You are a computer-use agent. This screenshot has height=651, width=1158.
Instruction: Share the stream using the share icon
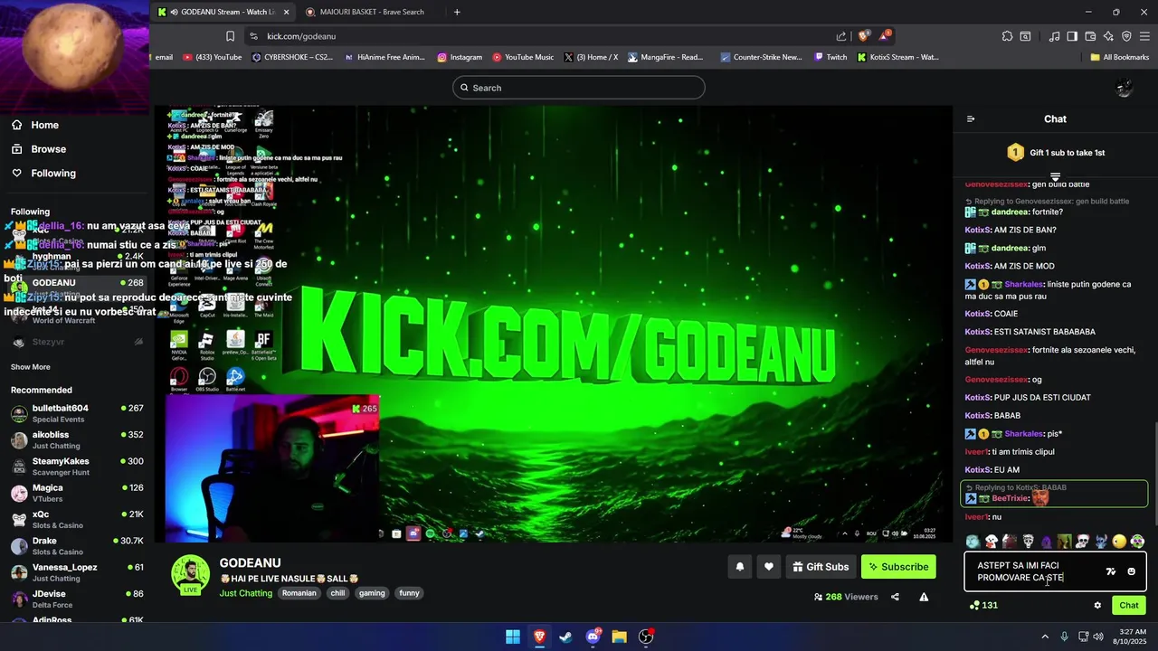pyautogui.click(x=895, y=597)
